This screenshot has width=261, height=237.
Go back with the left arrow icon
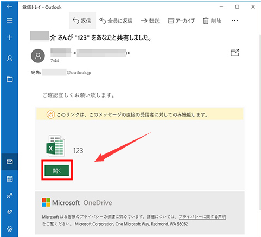coord(9,7)
